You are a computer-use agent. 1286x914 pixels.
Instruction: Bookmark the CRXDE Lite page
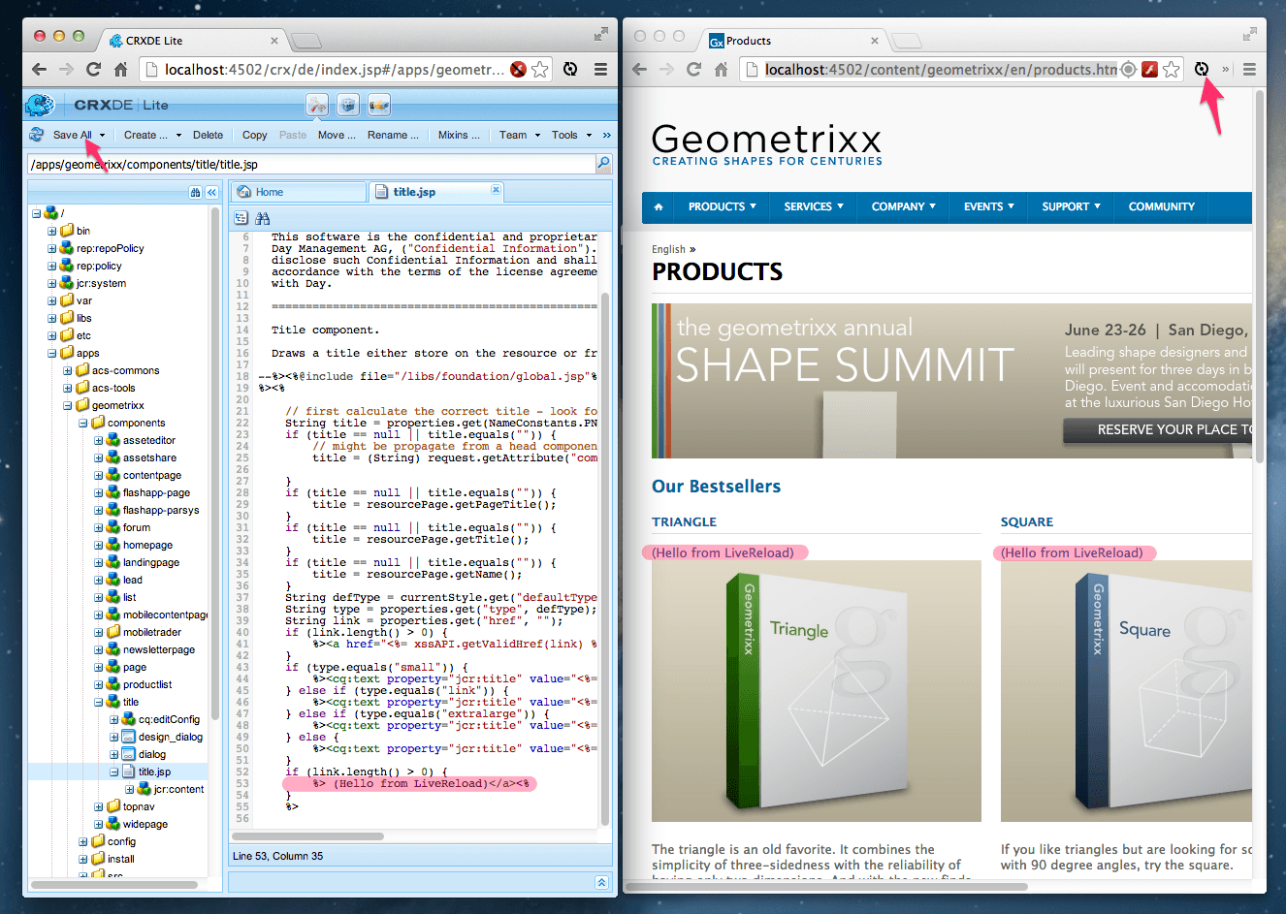tap(540, 69)
